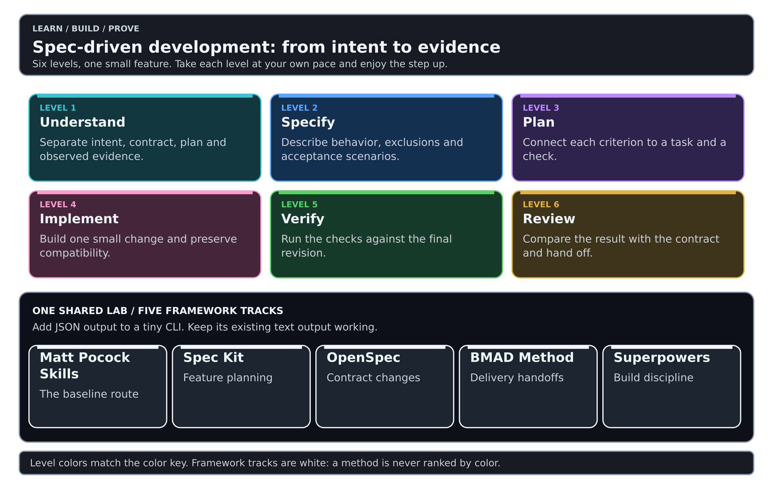Click the LEARN / BUILD / PROVE header label
The height and width of the screenshot is (488, 773).
86,29
